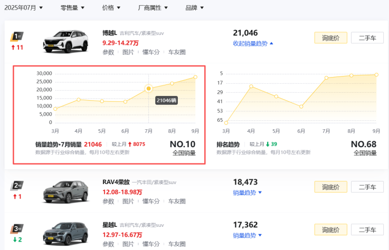Open 博越L car thumbnail image
This screenshot has height=250, width=389.
pos(66,42)
